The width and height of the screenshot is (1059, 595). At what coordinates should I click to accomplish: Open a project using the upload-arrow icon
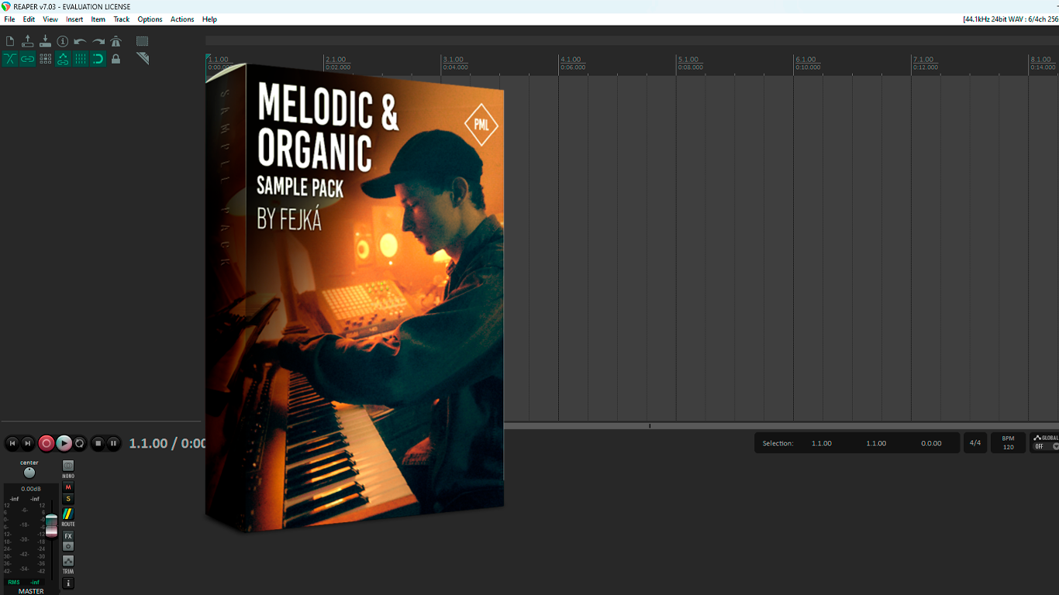[x=28, y=41]
